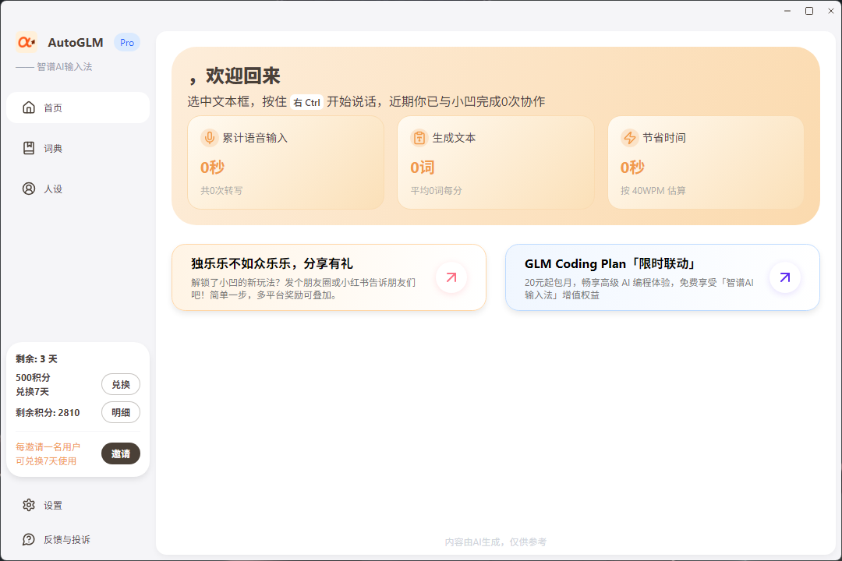Click the 500积分 兑换7天 text
The height and width of the screenshot is (561, 842).
34,385
